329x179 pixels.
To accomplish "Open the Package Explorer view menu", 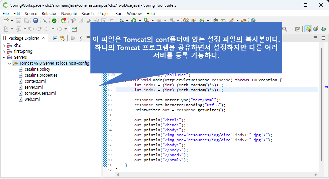I will click(x=81, y=38).
